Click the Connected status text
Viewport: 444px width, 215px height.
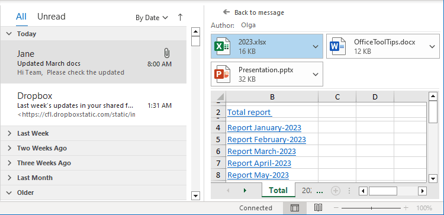pyautogui.click(x=256, y=208)
